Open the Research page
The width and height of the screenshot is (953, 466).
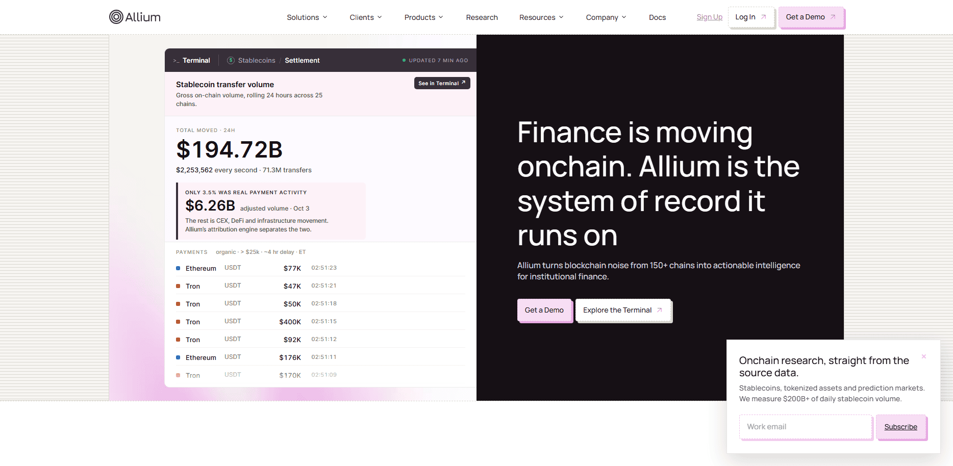[482, 17]
